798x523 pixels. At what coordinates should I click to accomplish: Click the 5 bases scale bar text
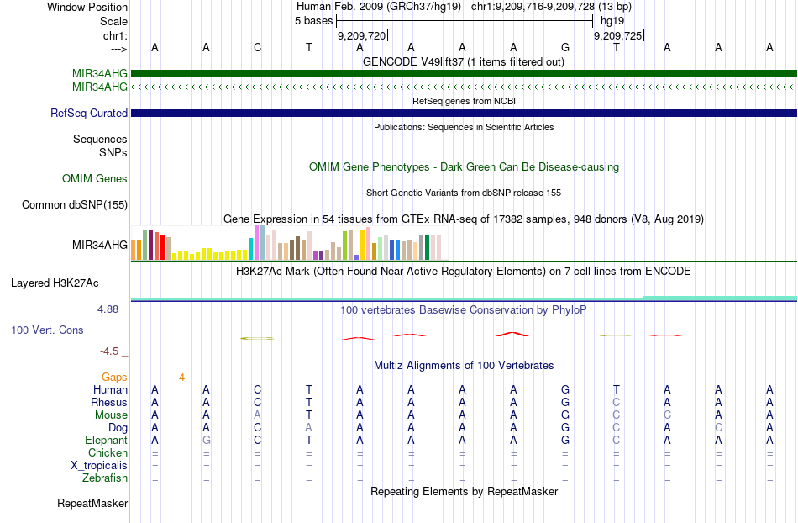313,21
